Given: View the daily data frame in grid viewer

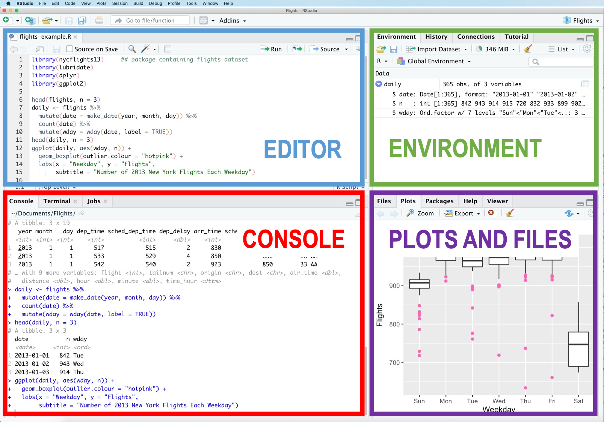Looking at the screenshot, I should [585, 84].
